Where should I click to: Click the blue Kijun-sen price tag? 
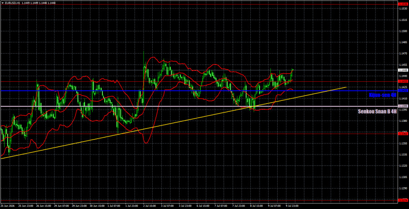click(403, 90)
